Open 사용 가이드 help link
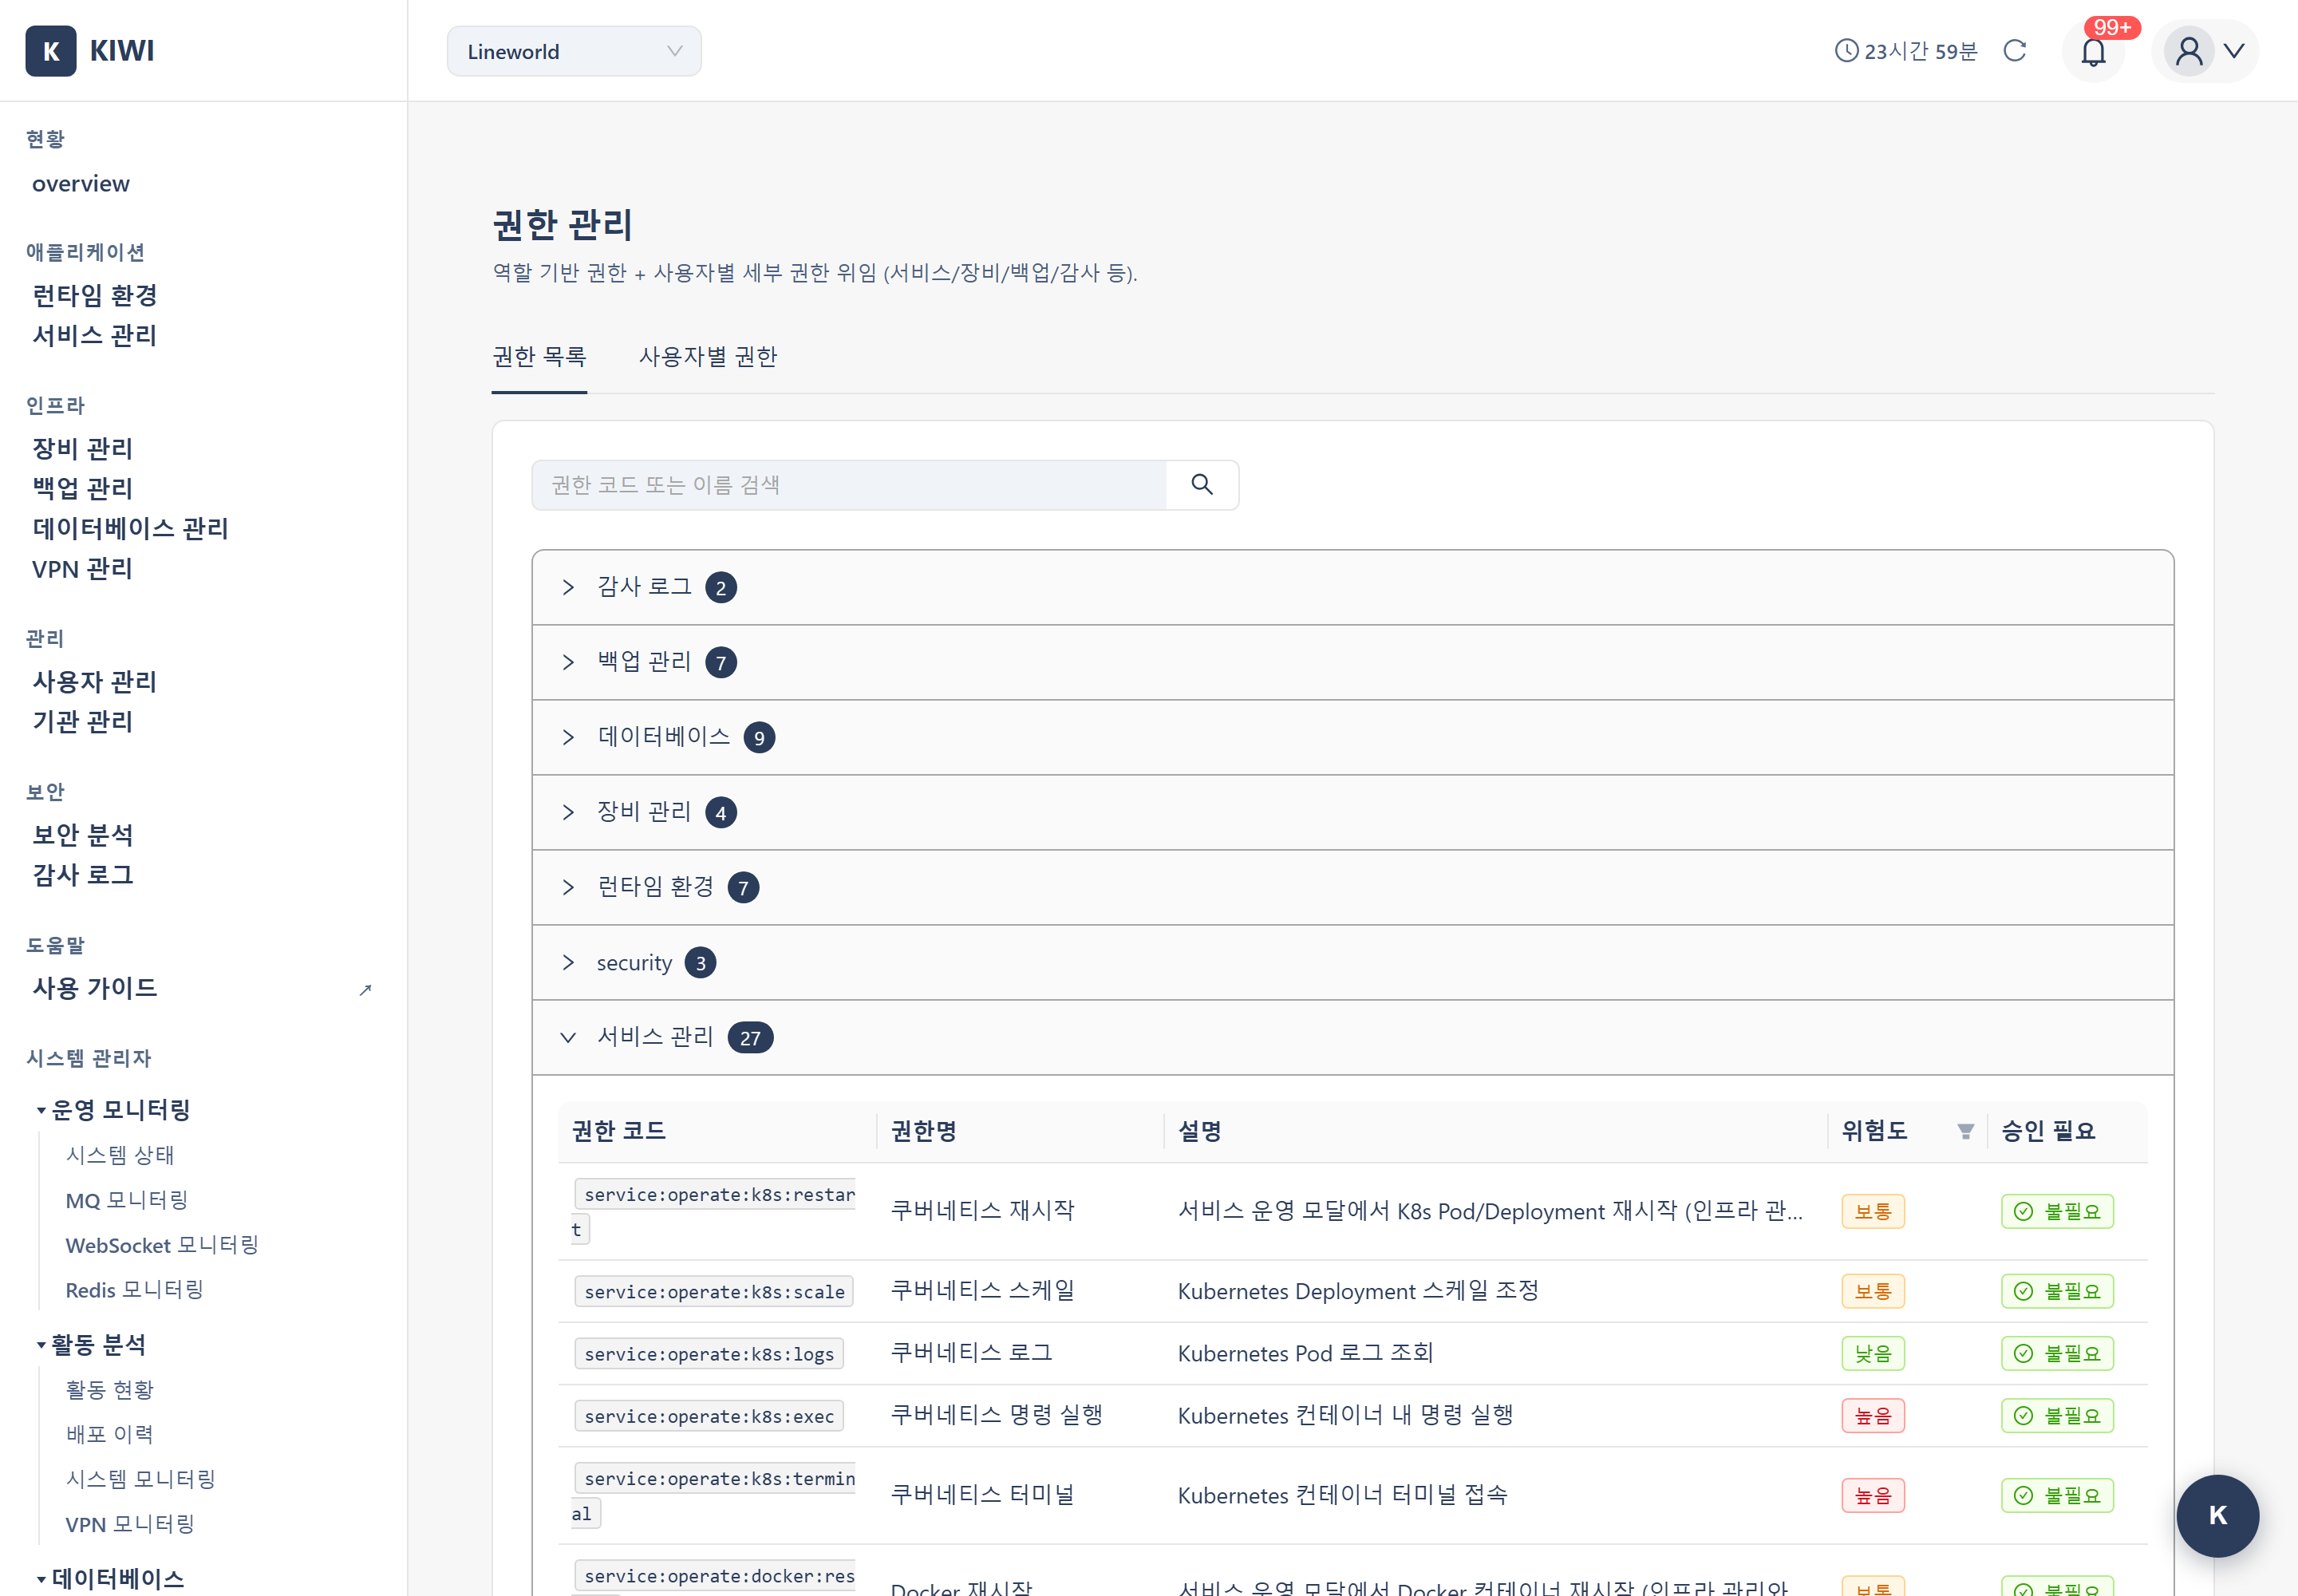Viewport: 2298px width, 1596px height. pyautogui.click(x=95, y=988)
